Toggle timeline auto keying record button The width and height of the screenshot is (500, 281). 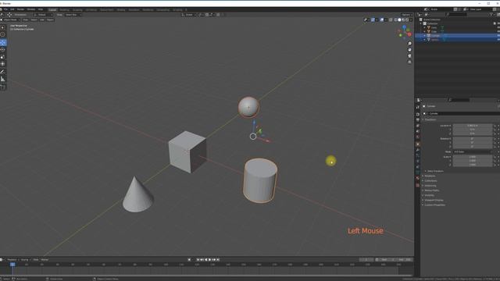[x=189, y=260]
